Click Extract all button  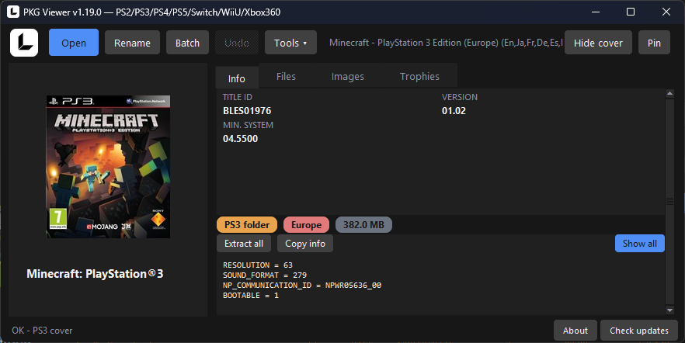[x=244, y=244]
